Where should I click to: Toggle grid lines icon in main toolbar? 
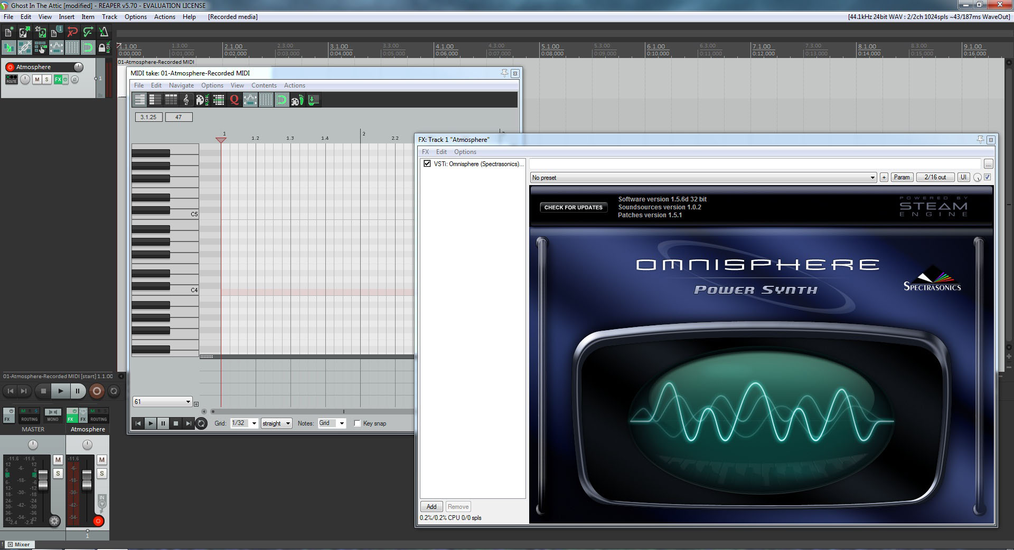click(x=72, y=48)
